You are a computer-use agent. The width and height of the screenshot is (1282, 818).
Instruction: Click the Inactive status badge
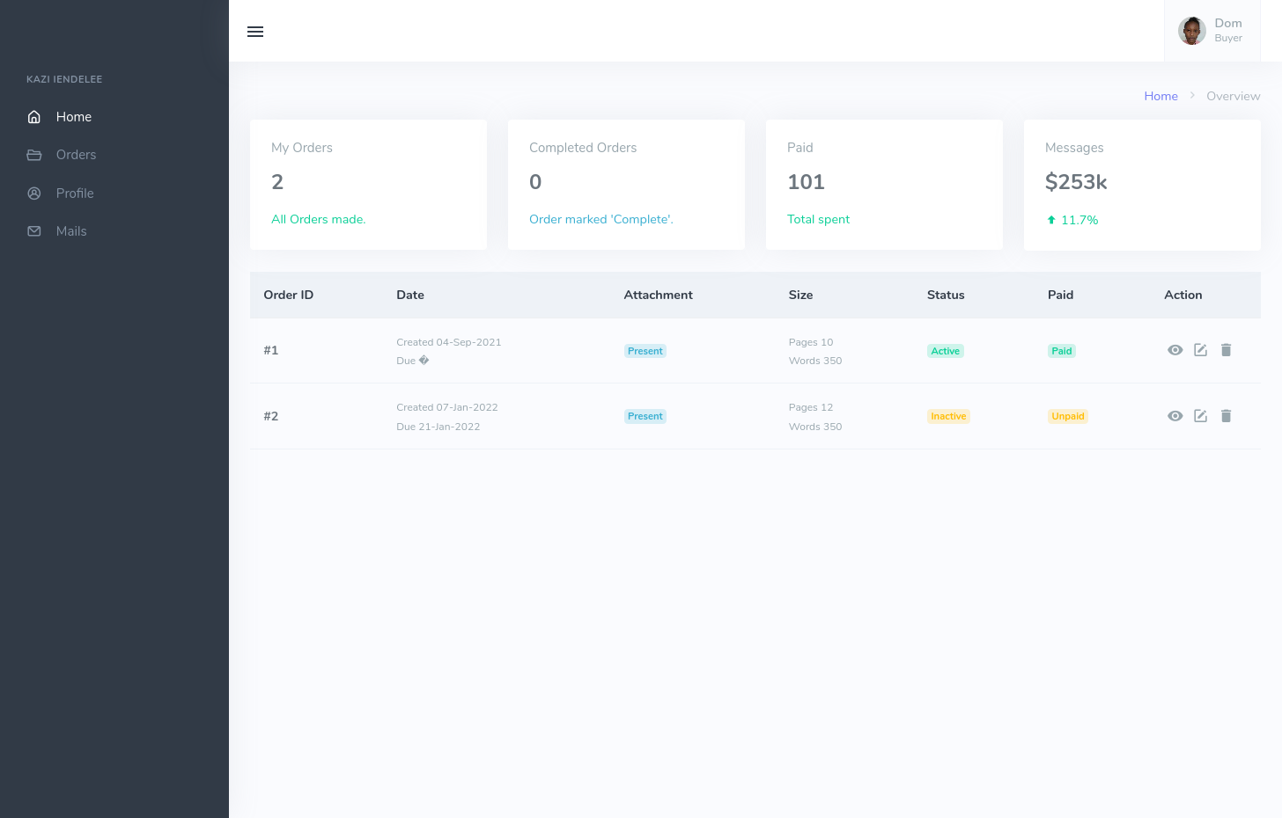click(948, 416)
